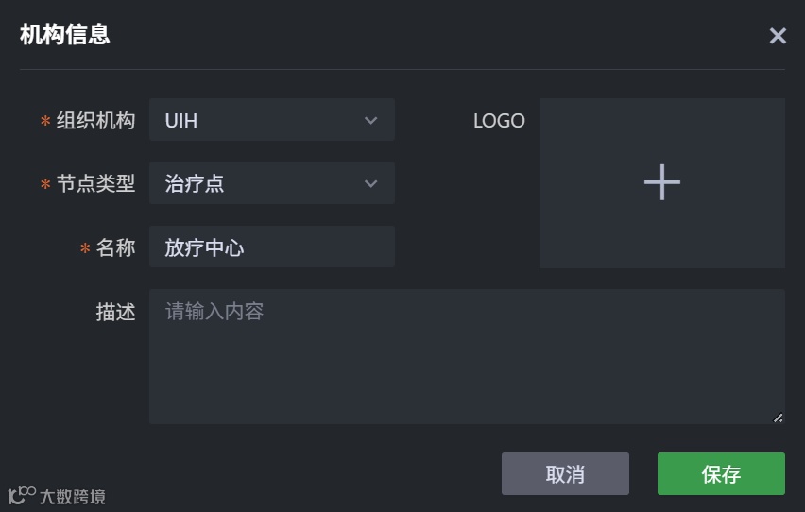
Task: Close the 机构信息 dialog with the X
Action: (778, 36)
